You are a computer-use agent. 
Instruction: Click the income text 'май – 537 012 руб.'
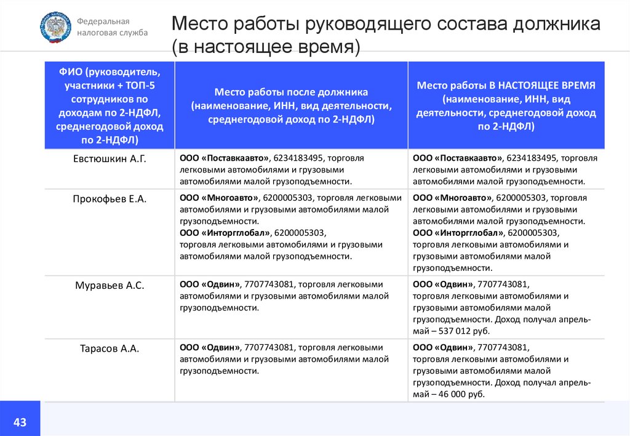452,331
